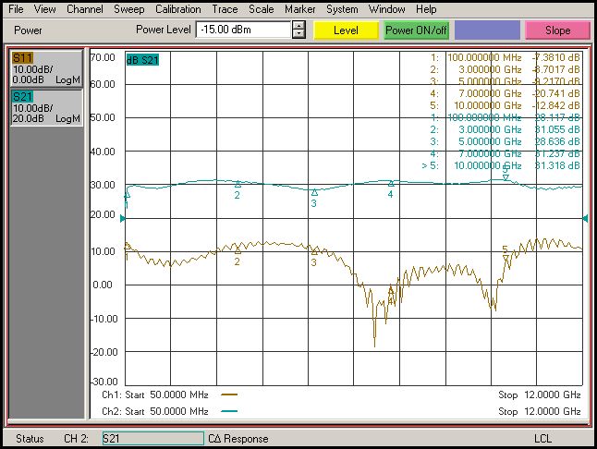Image resolution: width=597 pixels, height=449 pixels.
Task: Click S11 marker 5 readout -12.842 dB
Action: 556,105
